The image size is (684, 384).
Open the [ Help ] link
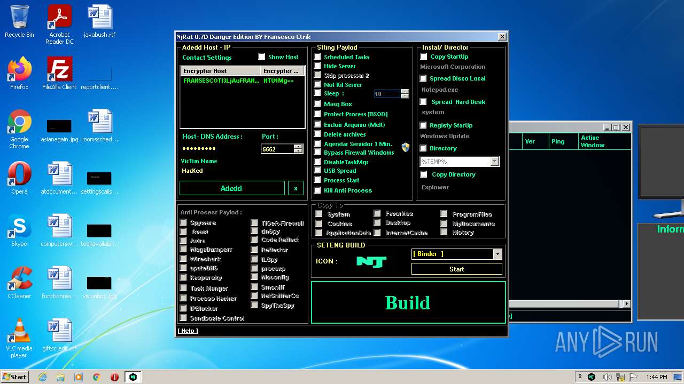188,331
